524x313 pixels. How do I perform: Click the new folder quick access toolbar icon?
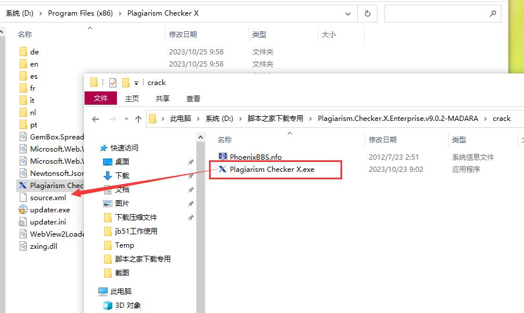point(126,83)
